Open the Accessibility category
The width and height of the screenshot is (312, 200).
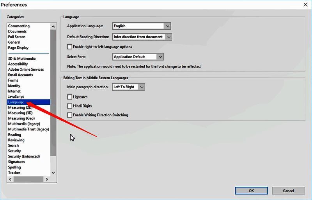18,64
